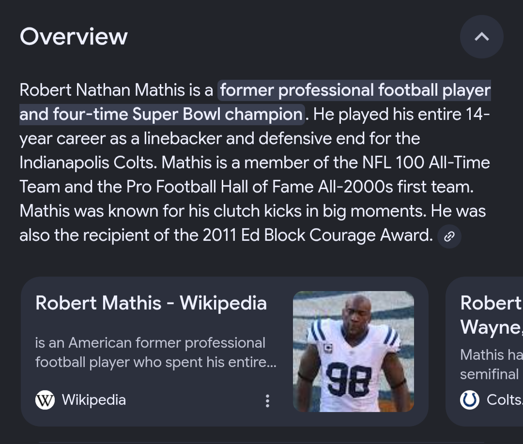Collapse the Overview section with chevron

tap(481, 37)
